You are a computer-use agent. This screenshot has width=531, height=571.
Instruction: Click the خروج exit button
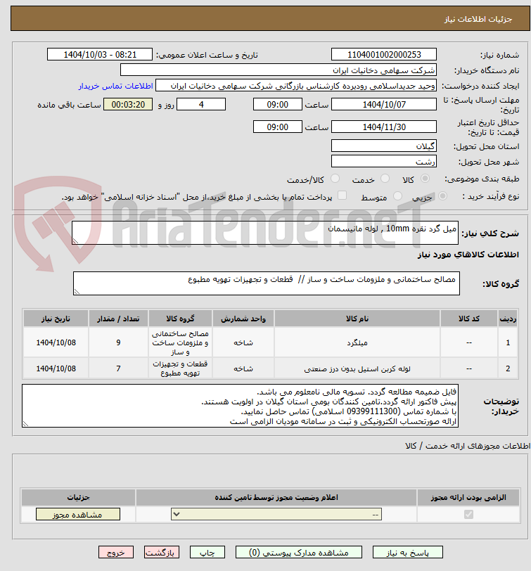click(116, 552)
